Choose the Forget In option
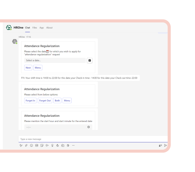 (30, 100)
